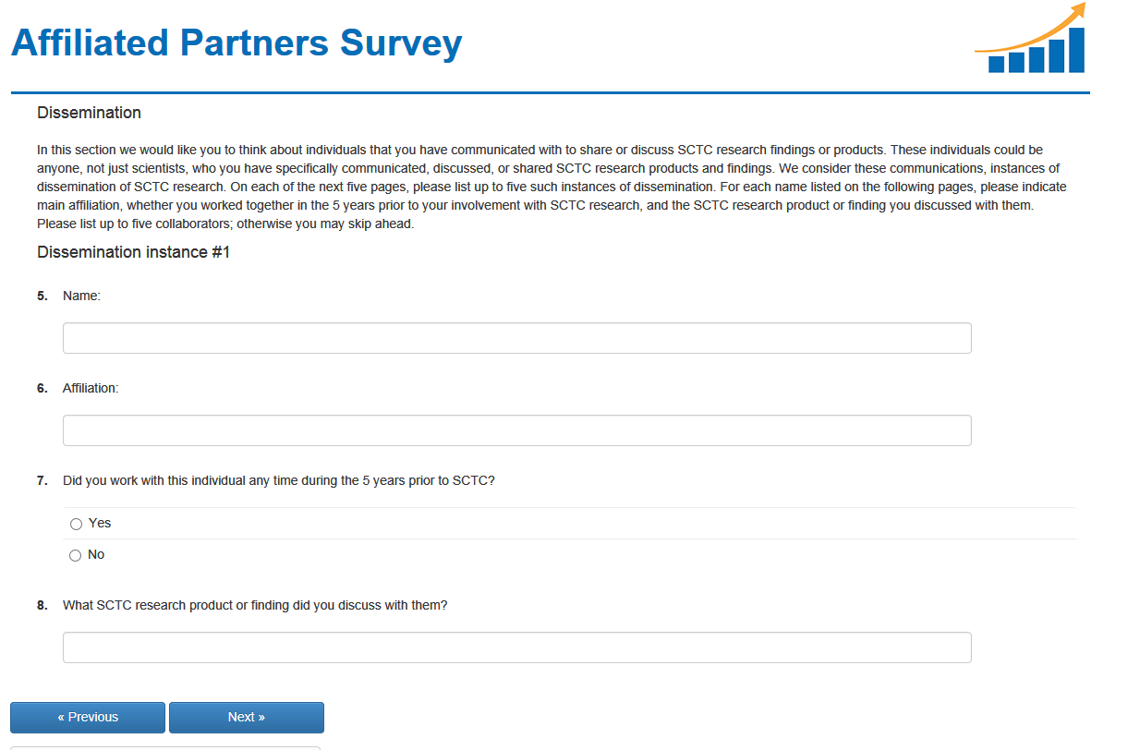
Task: Click the Affiliated Partners Survey title
Action: coord(236,43)
